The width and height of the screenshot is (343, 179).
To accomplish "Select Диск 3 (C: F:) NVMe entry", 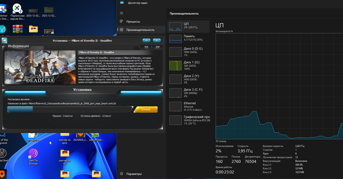I will 188,93.
